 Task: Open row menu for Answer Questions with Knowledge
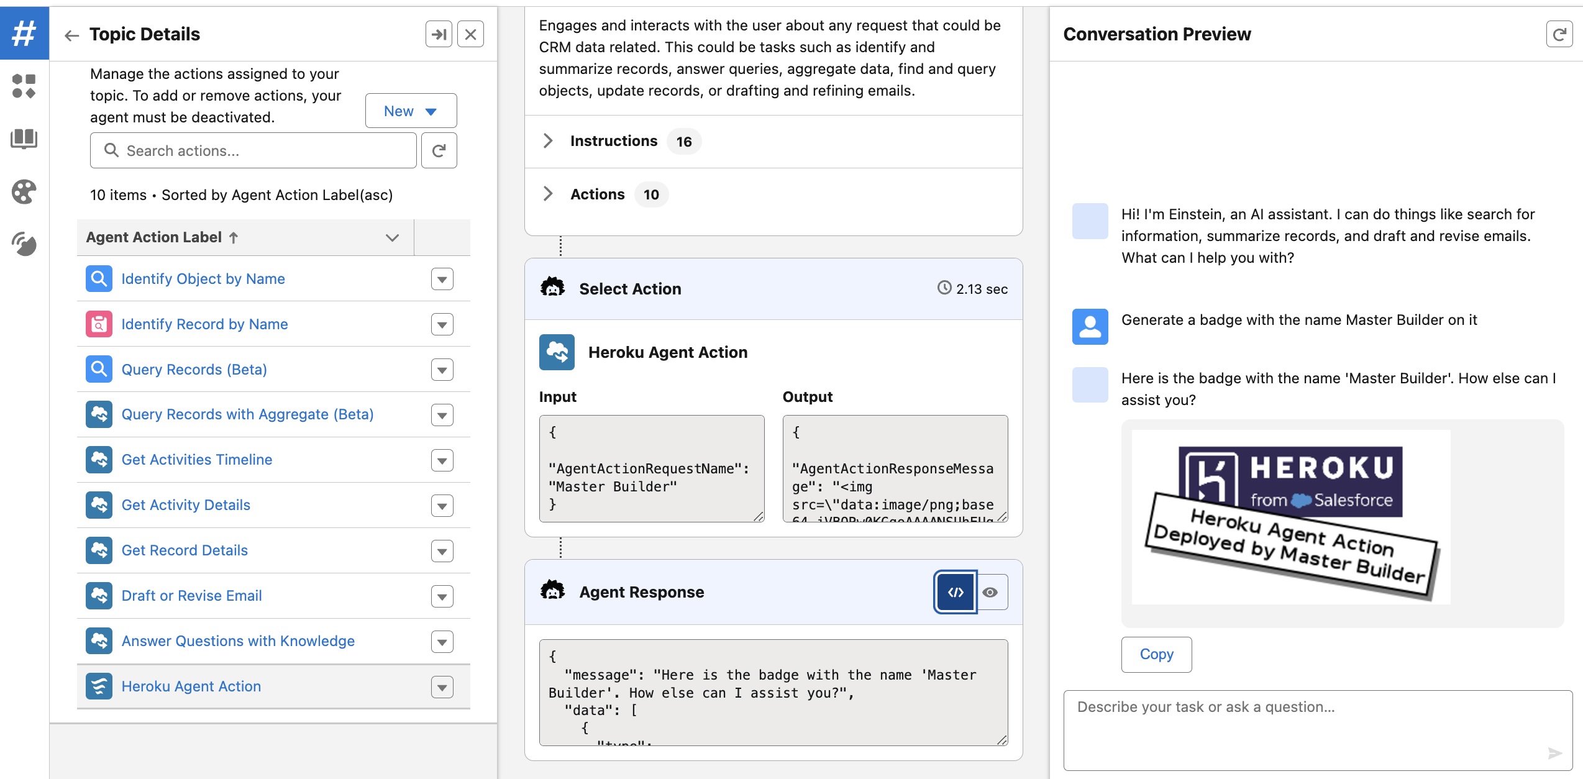pos(442,642)
